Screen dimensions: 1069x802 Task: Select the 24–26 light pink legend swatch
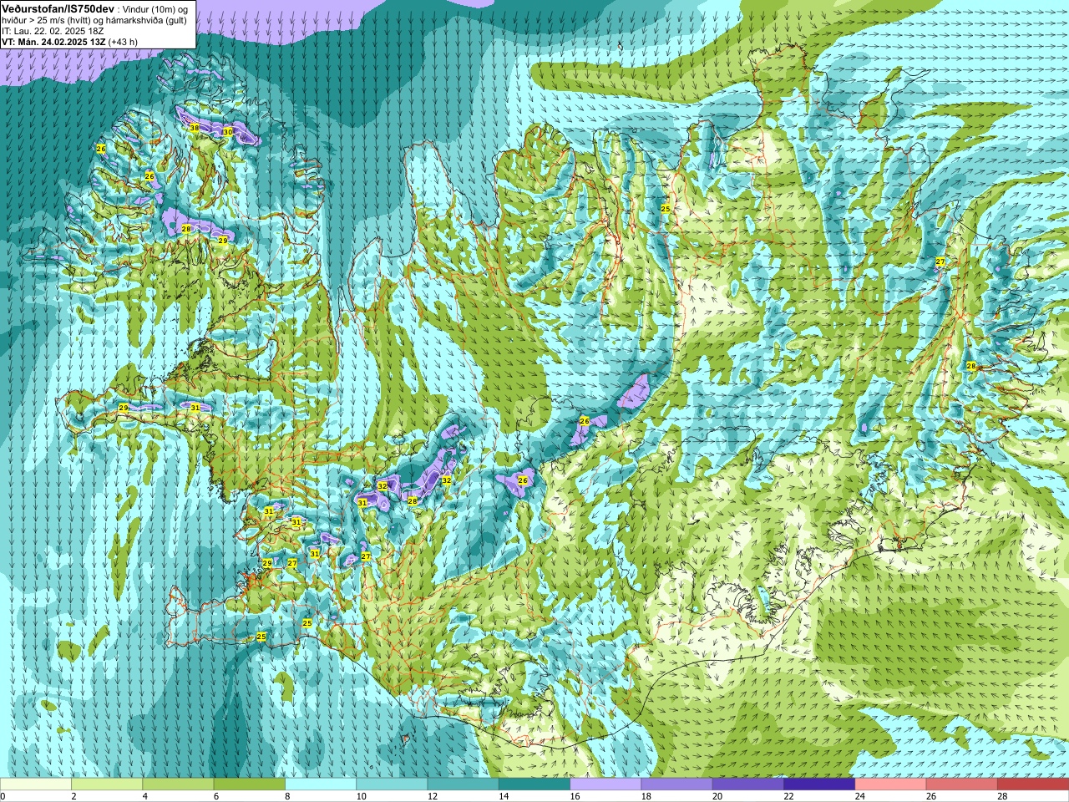pyautogui.click(x=891, y=784)
